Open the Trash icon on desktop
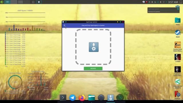This screenshot has width=183, height=103. pyautogui.click(x=178, y=6)
